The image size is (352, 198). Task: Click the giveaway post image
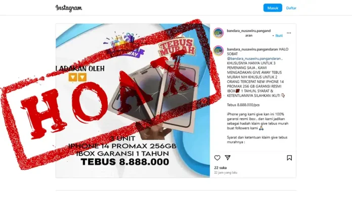click(133, 101)
